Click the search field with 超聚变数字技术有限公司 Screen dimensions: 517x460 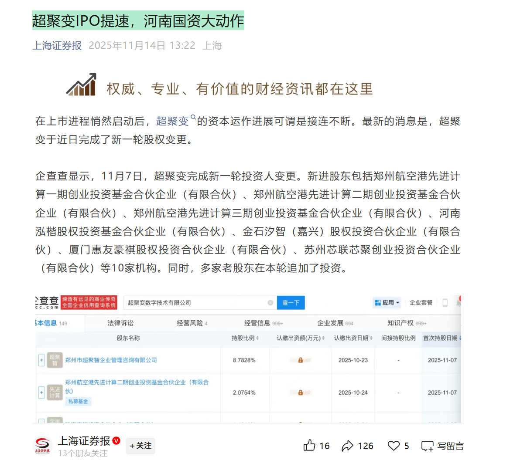click(x=200, y=303)
